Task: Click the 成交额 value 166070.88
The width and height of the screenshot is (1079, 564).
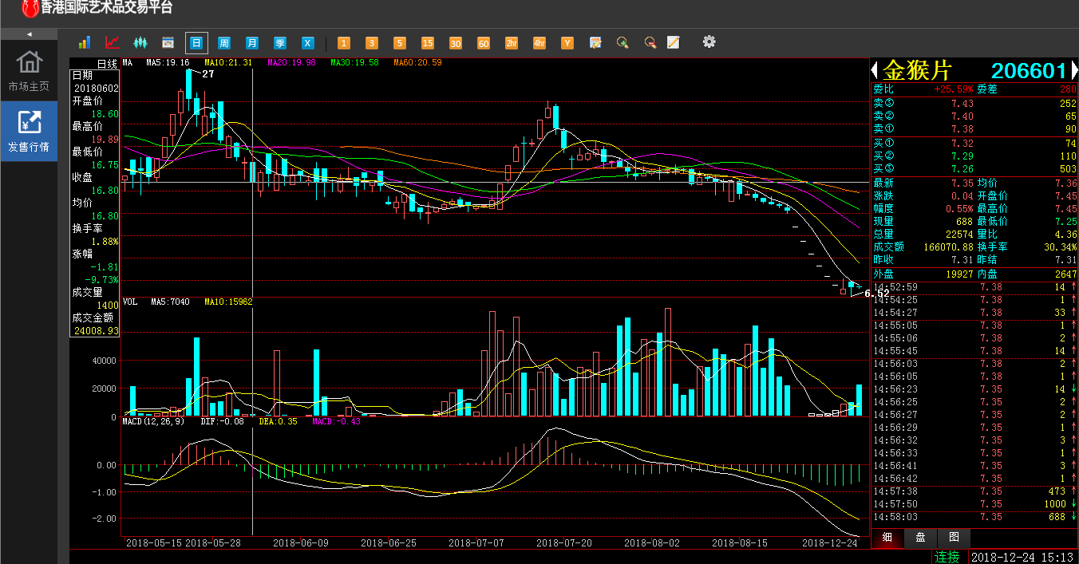Action: pos(949,247)
